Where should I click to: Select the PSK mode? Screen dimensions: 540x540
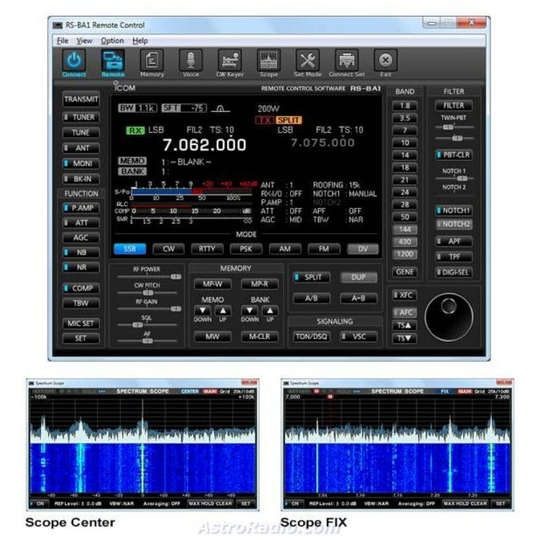click(246, 249)
